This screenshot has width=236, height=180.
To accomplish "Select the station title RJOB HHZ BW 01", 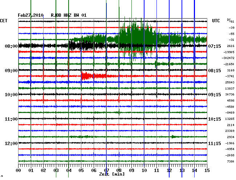I will (69, 15).
